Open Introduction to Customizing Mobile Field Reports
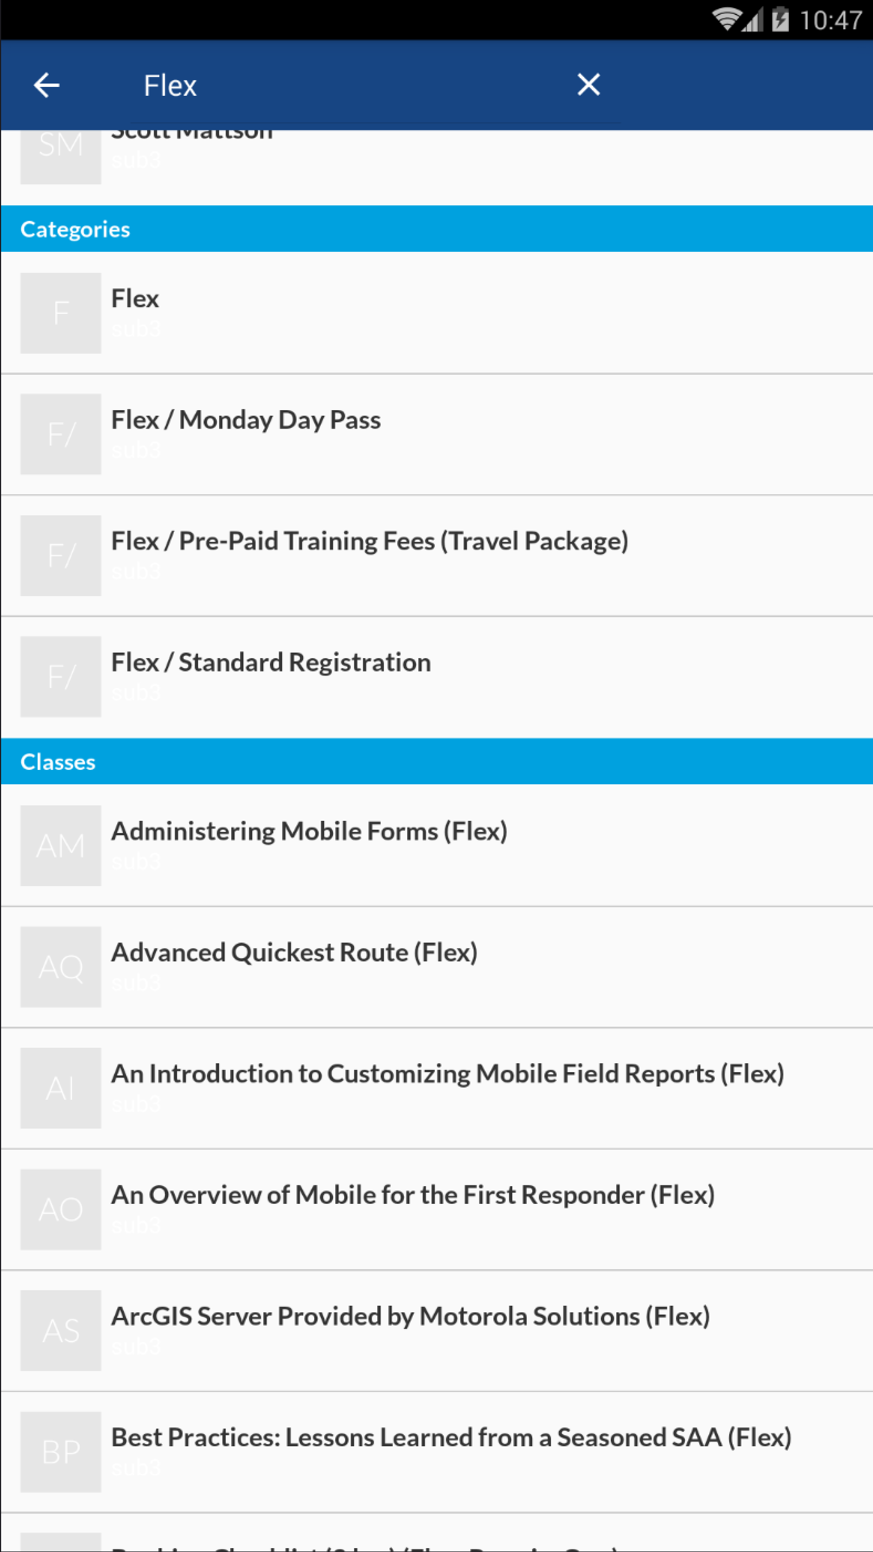Image resolution: width=873 pixels, height=1552 pixels. (436, 1088)
